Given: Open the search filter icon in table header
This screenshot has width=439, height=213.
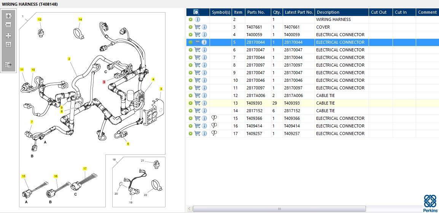Looking at the screenshot, I should coord(196,12).
